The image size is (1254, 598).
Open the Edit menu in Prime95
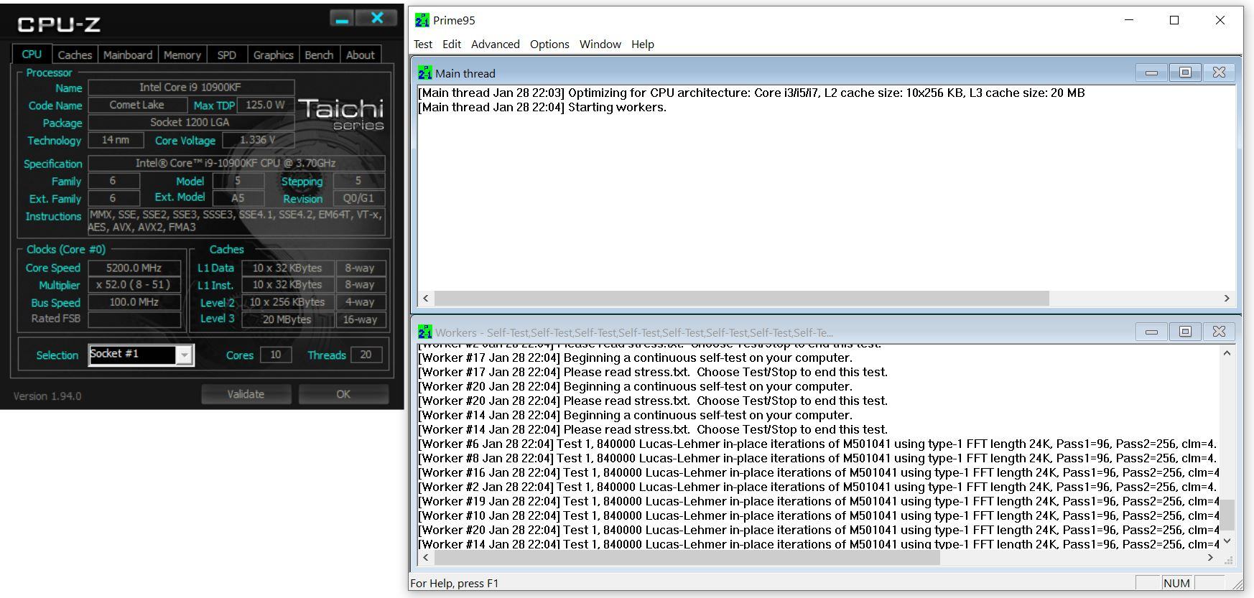point(452,45)
